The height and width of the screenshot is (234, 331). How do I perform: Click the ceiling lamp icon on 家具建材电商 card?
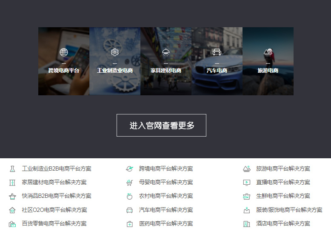pyautogui.click(x=166, y=52)
